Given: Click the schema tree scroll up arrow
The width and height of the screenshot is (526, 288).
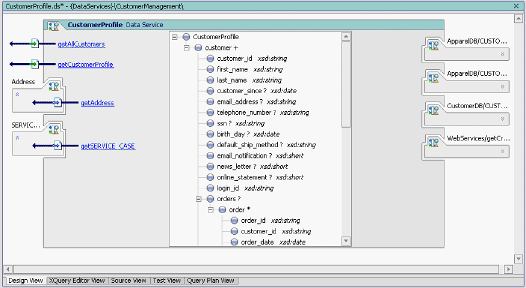Looking at the screenshot, I should point(346,37).
